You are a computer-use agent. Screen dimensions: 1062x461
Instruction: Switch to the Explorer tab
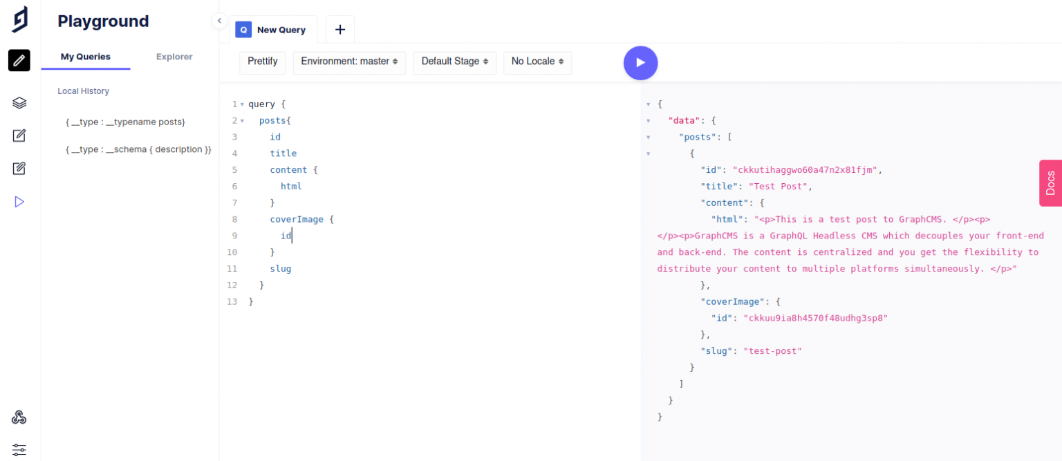pos(174,57)
